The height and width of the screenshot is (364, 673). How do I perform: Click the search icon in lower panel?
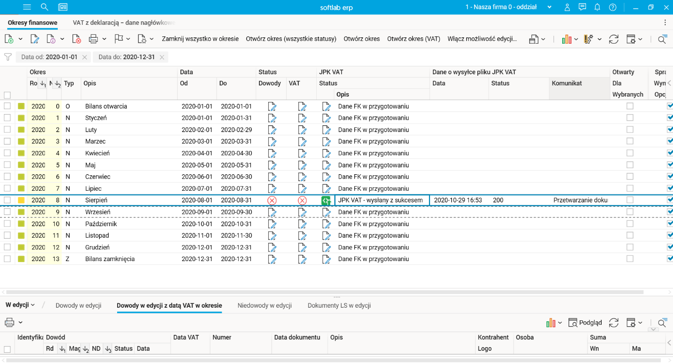coord(662,322)
